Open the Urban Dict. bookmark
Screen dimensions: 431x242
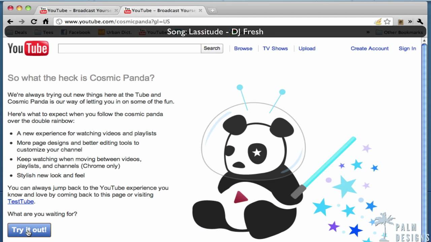click(x=115, y=32)
